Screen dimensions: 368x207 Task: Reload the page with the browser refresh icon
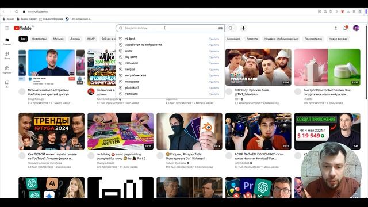pos(17,11)
